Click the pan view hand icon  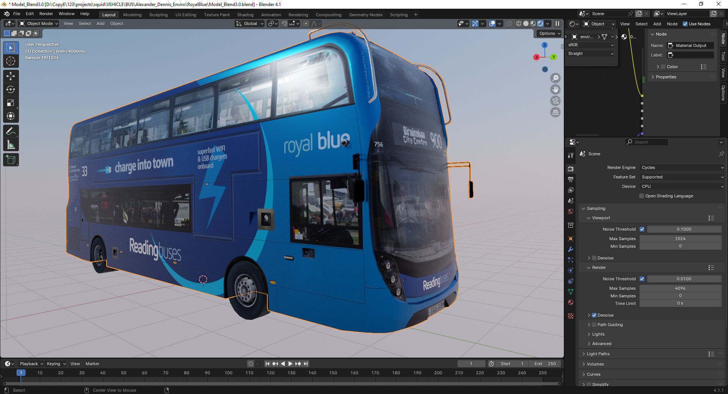pos(555,89)
